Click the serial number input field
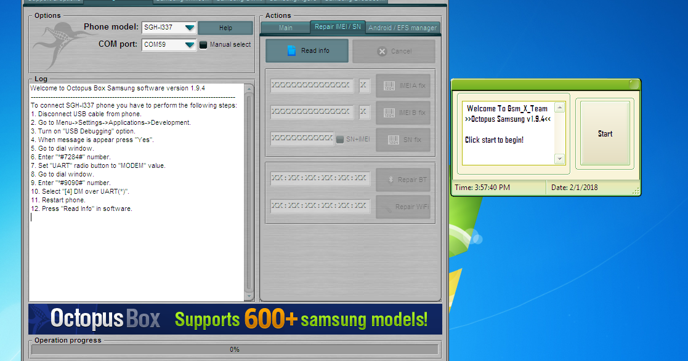The image size is (688, 361). pos(302,138)
